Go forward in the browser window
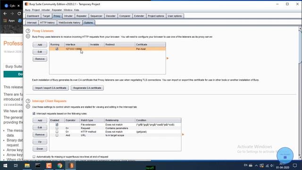 tap(12, 14)
